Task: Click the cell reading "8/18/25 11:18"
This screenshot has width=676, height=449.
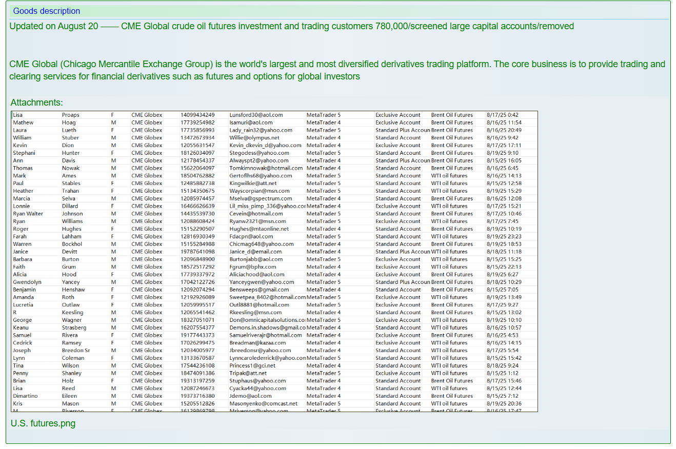Action: (x=504, y=252)
